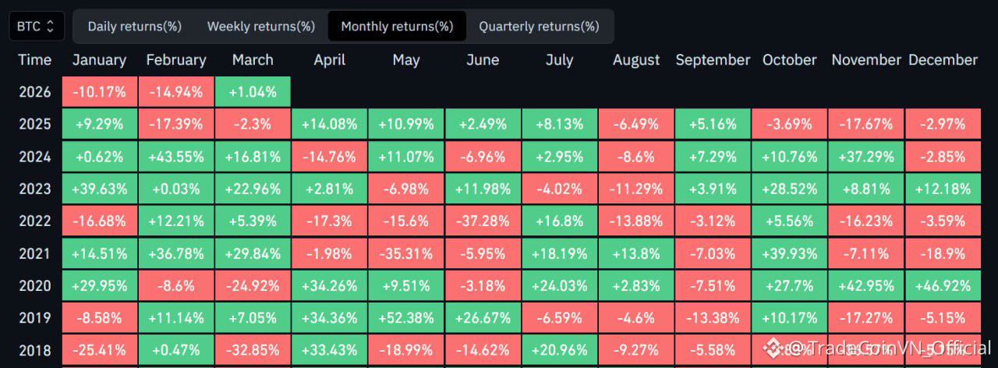Click the January column header
998x368 pixels.
click(x=99, y=60)
